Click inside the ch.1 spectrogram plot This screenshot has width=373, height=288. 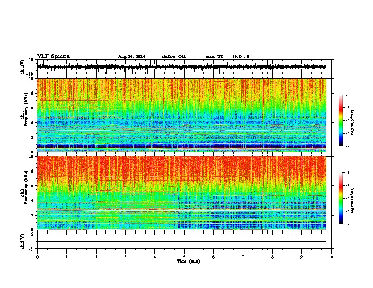coord(181,115)
